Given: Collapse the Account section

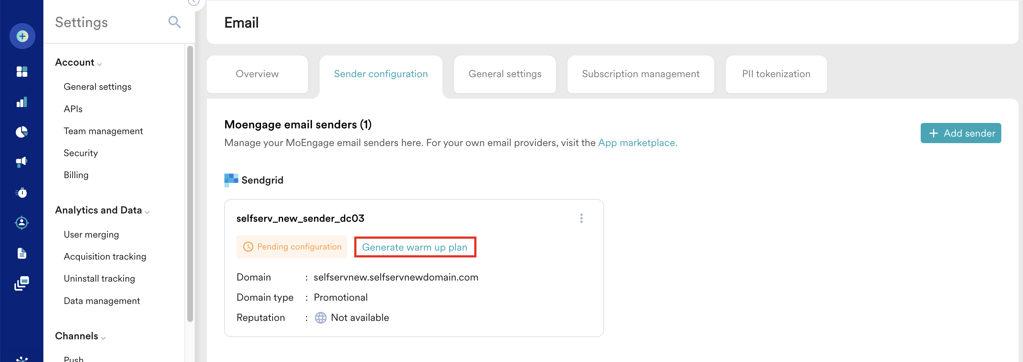Looking at the screenshot, I should pyautogui.click(x=79, y=63).
